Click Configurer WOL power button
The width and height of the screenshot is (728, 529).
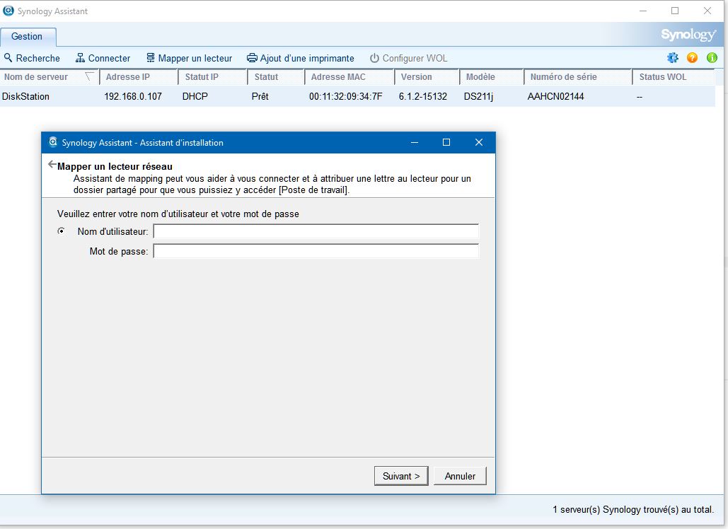(x=409, y=58)
